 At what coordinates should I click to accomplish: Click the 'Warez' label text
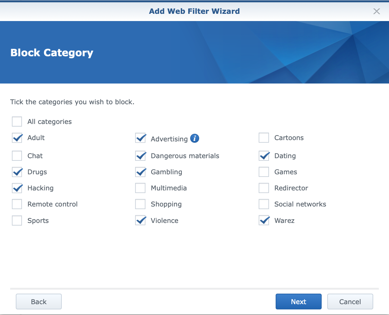click(285, 220)
